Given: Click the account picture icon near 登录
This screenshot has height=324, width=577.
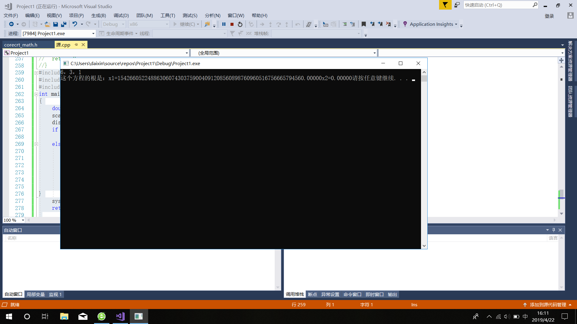Looking at the screenshot, I should click(570, 16).
